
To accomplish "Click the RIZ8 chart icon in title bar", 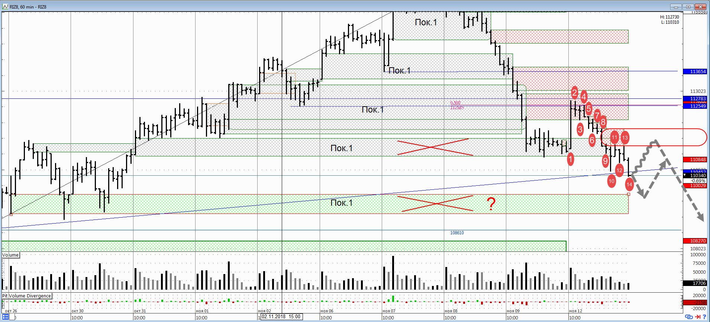I will tap(5, 7).
